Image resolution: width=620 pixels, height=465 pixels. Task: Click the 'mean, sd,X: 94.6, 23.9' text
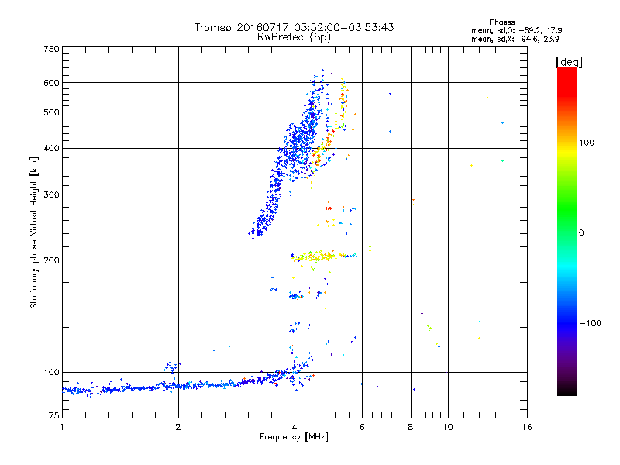pyautogui.click(x=515, y=40)
